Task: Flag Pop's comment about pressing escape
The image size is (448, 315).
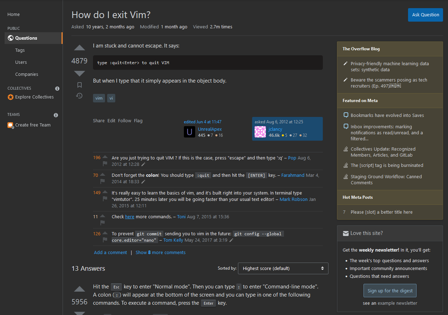Action: click(x=105, y=164)
